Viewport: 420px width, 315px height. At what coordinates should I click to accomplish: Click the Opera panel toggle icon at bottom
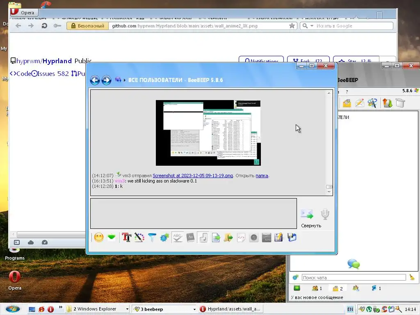click(16, 242)
